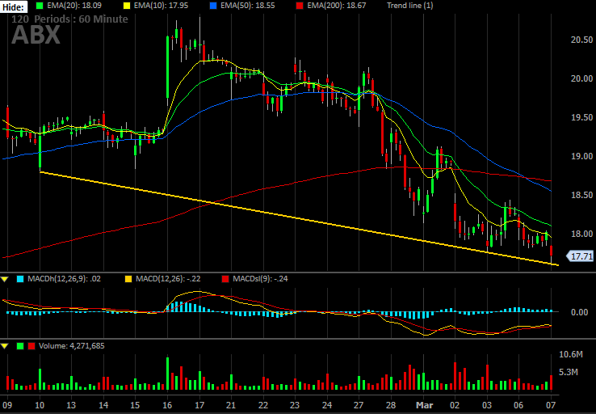Click the Volume: 4,271,685 label

click(72, 346)
